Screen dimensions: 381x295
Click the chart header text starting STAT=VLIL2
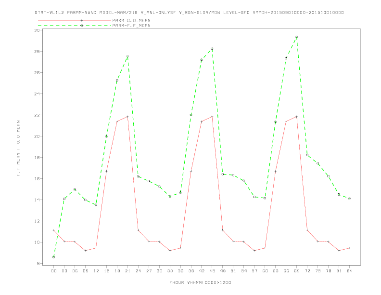pyautogui.click(x=189, y=13)
